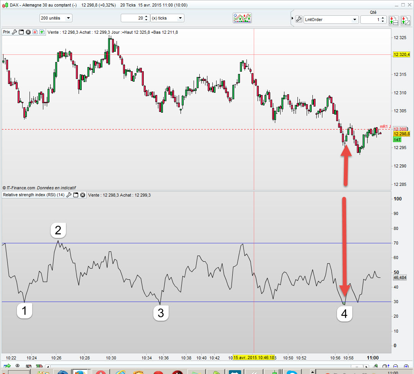Image resolution: width=414 pixels, height=374 pixels.
Task: Remove the RSI indicator panel
Action: coord(83,195)
